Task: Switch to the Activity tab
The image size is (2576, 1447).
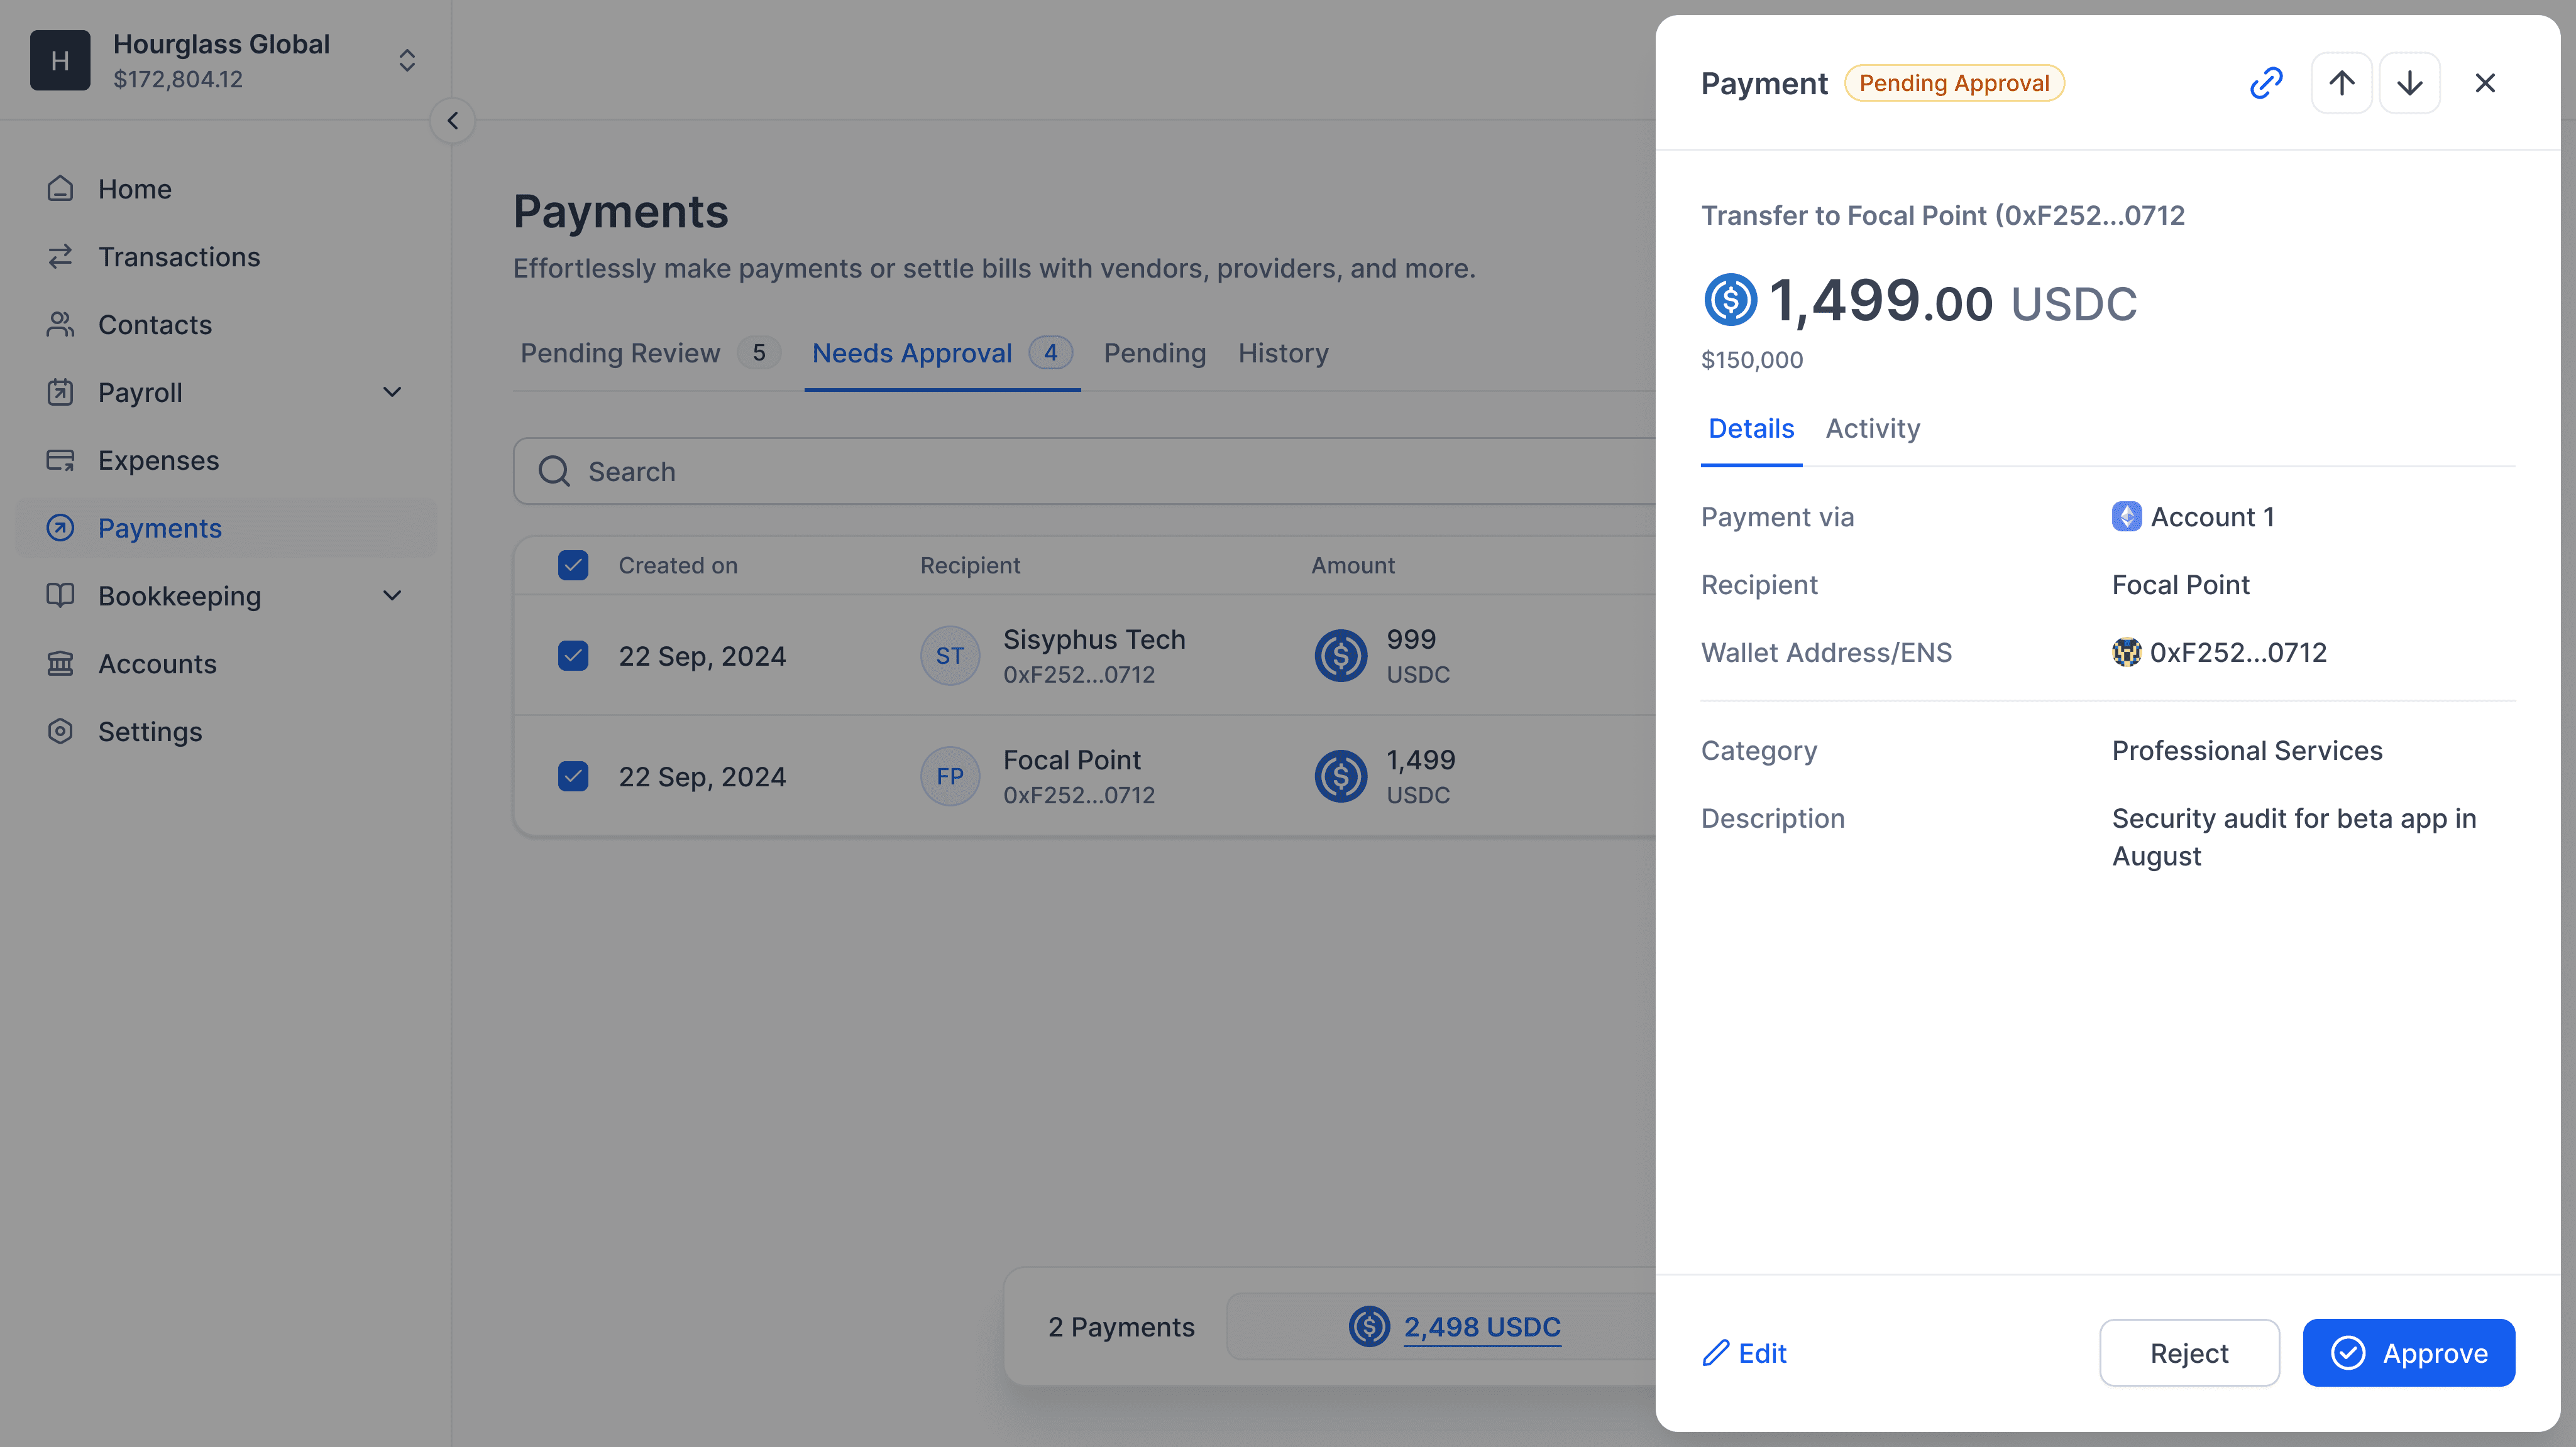Action: click(x=1872, y=429)
